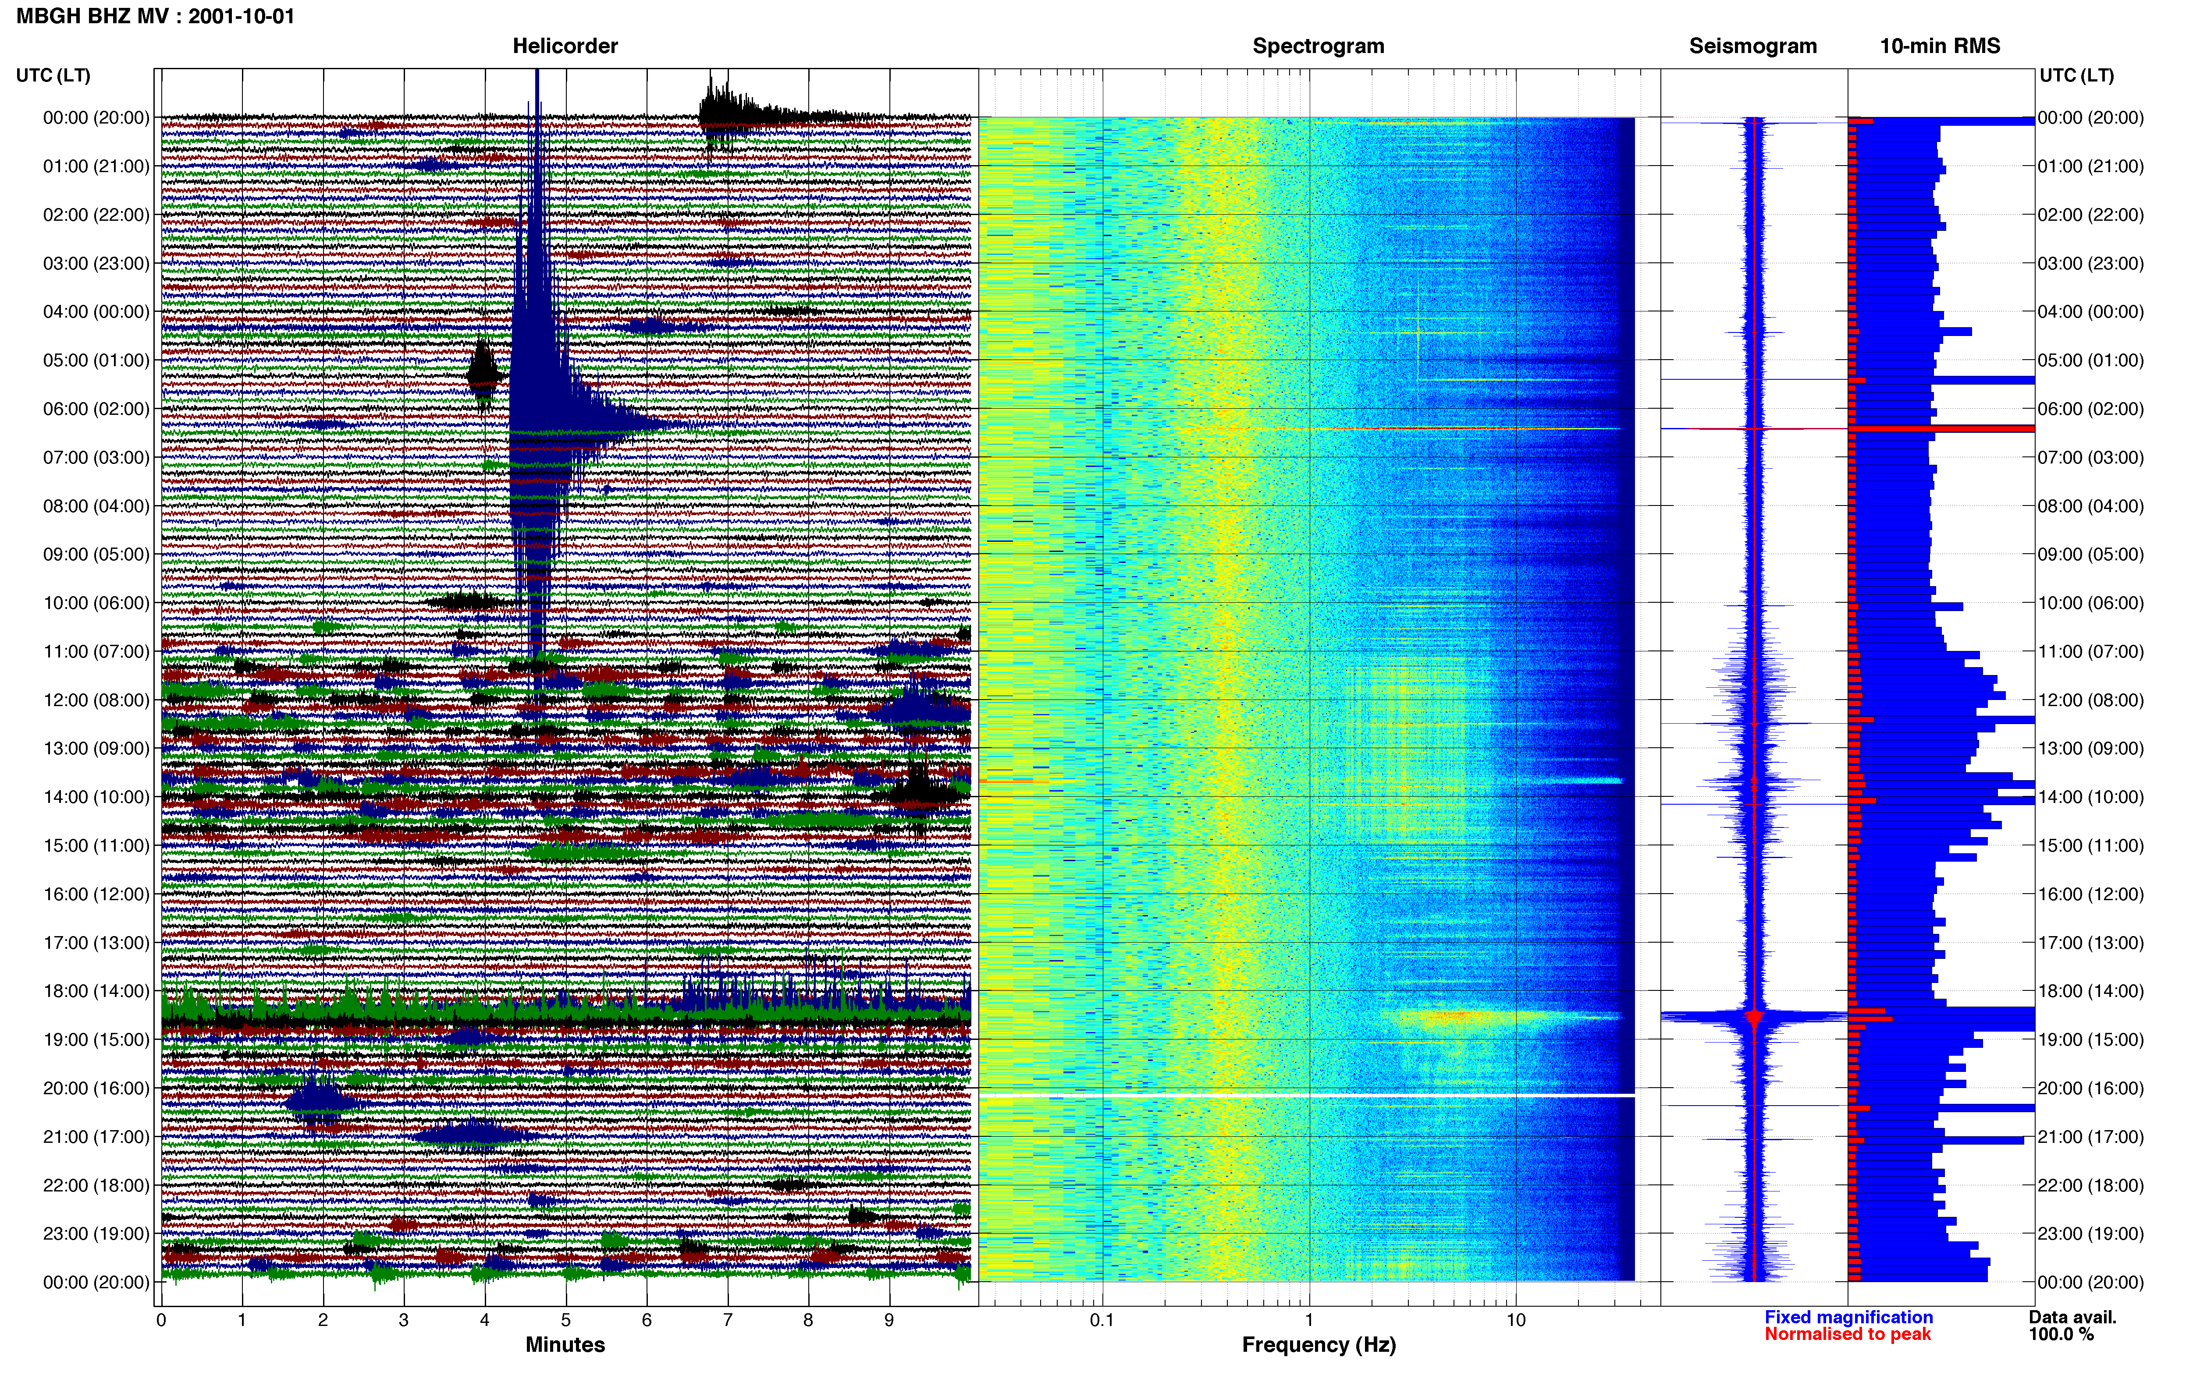Click the right axis label '19:00 (15:00)'

[x=2090, y=1039]
